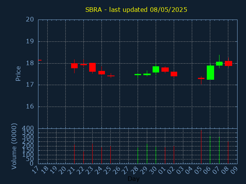
Task: Click the small red candle on day 25
Action: coord(111,76)
